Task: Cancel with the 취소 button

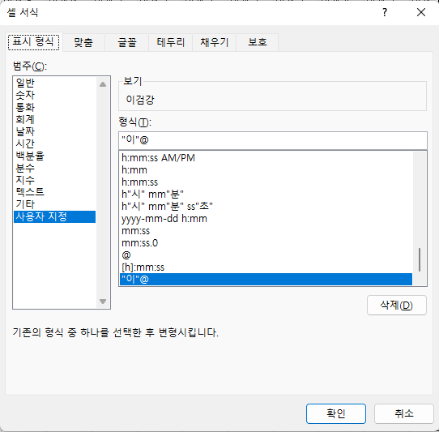Action: pyautogui.click(x=404, y=413)
